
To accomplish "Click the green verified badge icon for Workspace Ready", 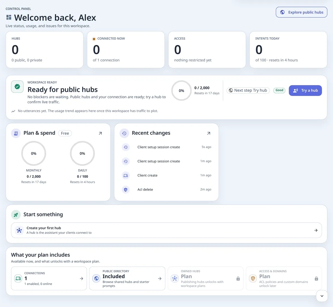I will pyautogui.click(x=17, y=87).
